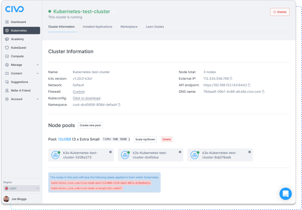Click the green cluster status dot

pos(50,11)
